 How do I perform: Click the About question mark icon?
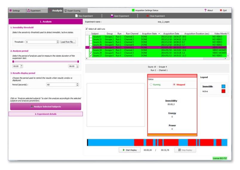(205, 10)
